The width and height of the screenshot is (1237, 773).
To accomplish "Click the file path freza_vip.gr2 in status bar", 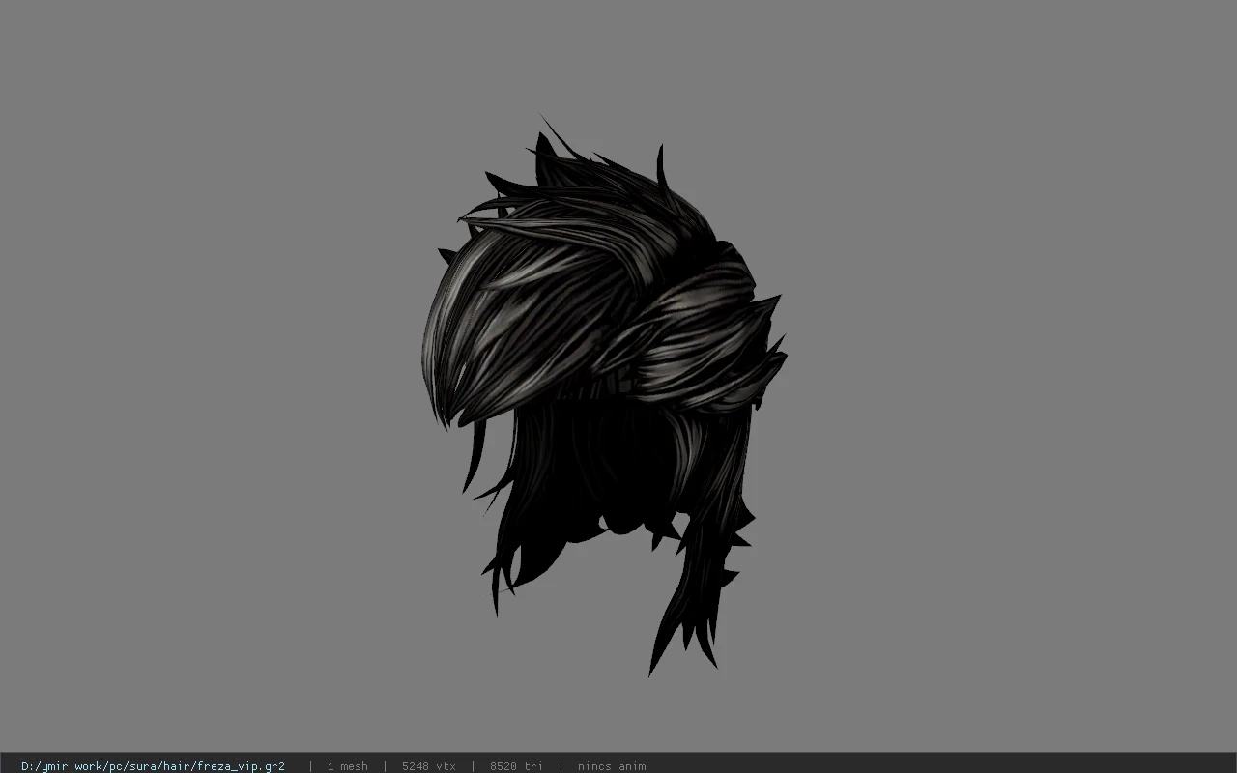I will [153, 766].
